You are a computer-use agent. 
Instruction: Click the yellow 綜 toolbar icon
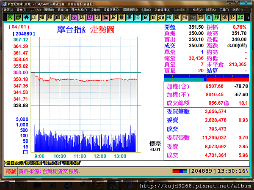pos(82,17)
